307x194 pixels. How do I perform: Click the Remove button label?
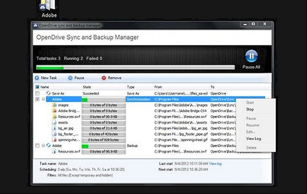point(115,78)
